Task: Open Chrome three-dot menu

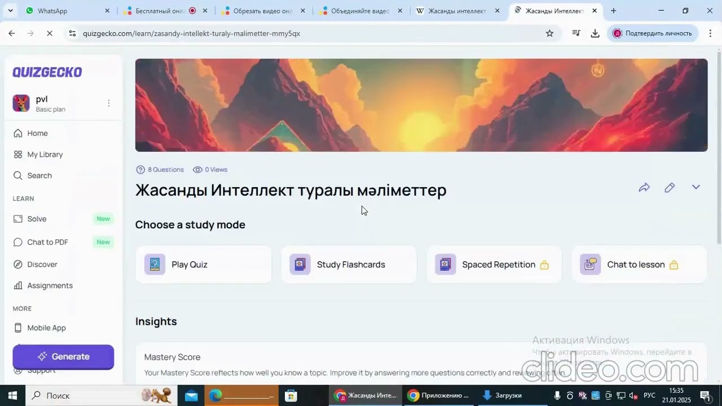Action: tap(710, 33)
